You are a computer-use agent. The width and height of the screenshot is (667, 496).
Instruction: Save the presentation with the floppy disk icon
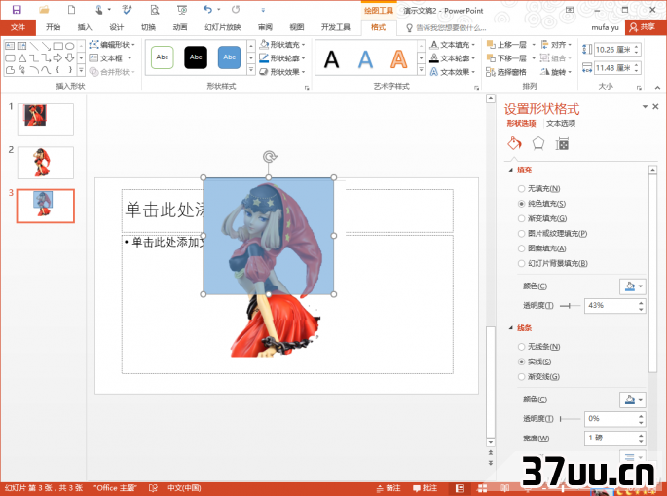click(x=17, y=10)
